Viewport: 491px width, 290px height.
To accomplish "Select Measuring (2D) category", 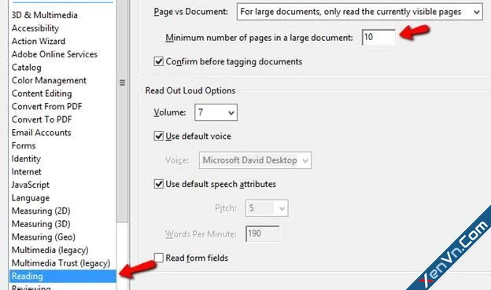I will pyautogui.click(x=41, y=211).
